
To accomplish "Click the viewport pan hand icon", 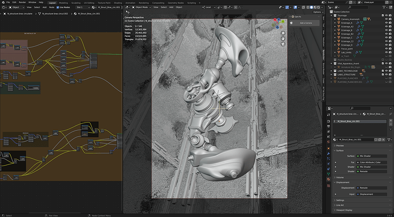I will [283, 38].
